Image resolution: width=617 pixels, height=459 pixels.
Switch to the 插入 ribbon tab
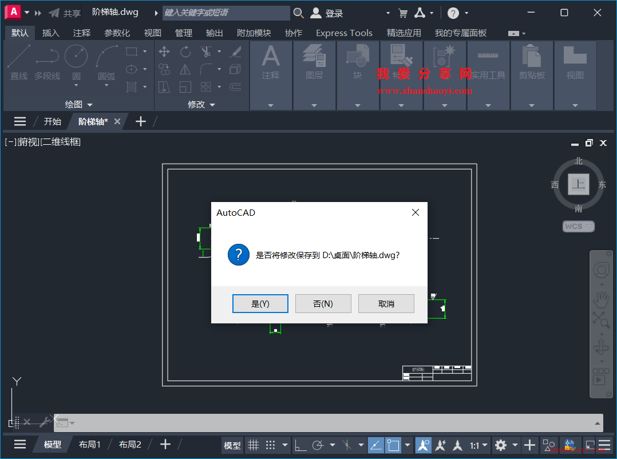pyautogui.click(x=50, y=33)
